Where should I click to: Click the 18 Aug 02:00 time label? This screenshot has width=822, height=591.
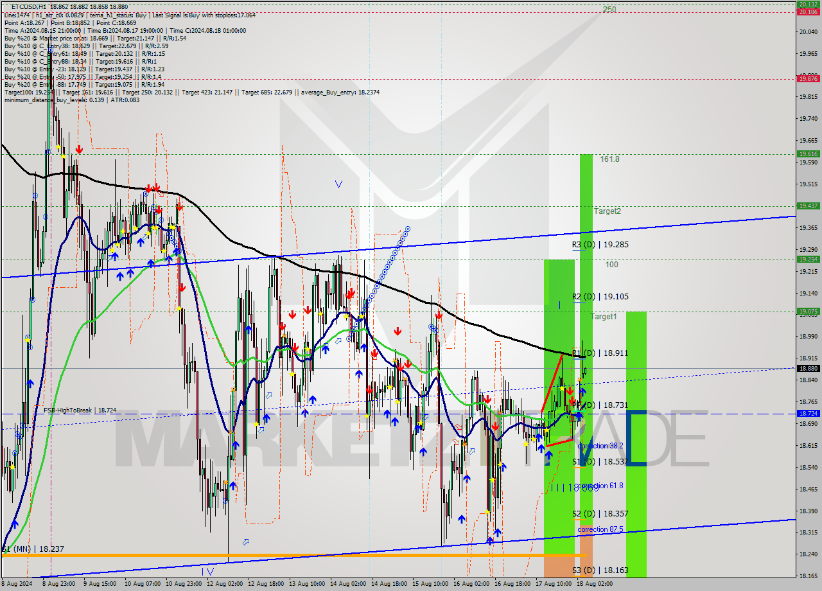point(595,584)
